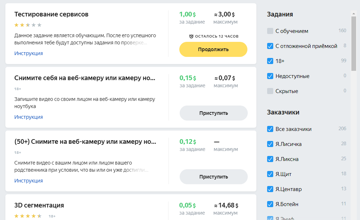The height and width of the screenshot is (220, 360).
Task: Uncheck the "С отложенной приёмкой" filter
Action: [x=270, y=46]
